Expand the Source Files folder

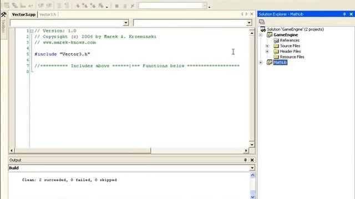click(x=267, y=46)
